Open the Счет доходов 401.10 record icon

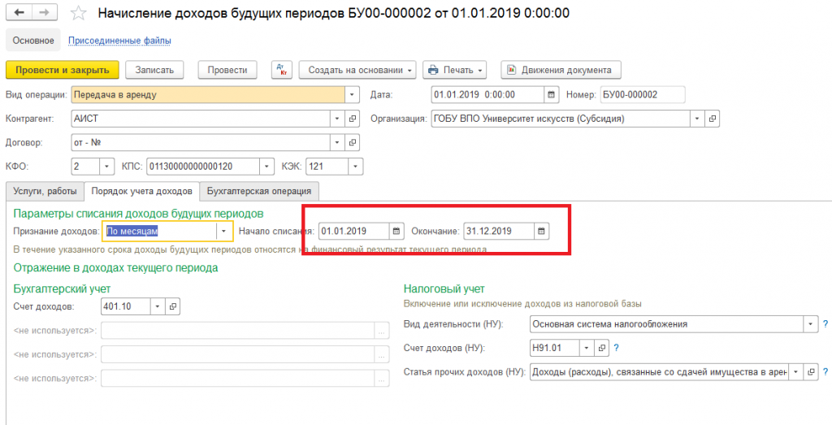[x=171, y=306]
